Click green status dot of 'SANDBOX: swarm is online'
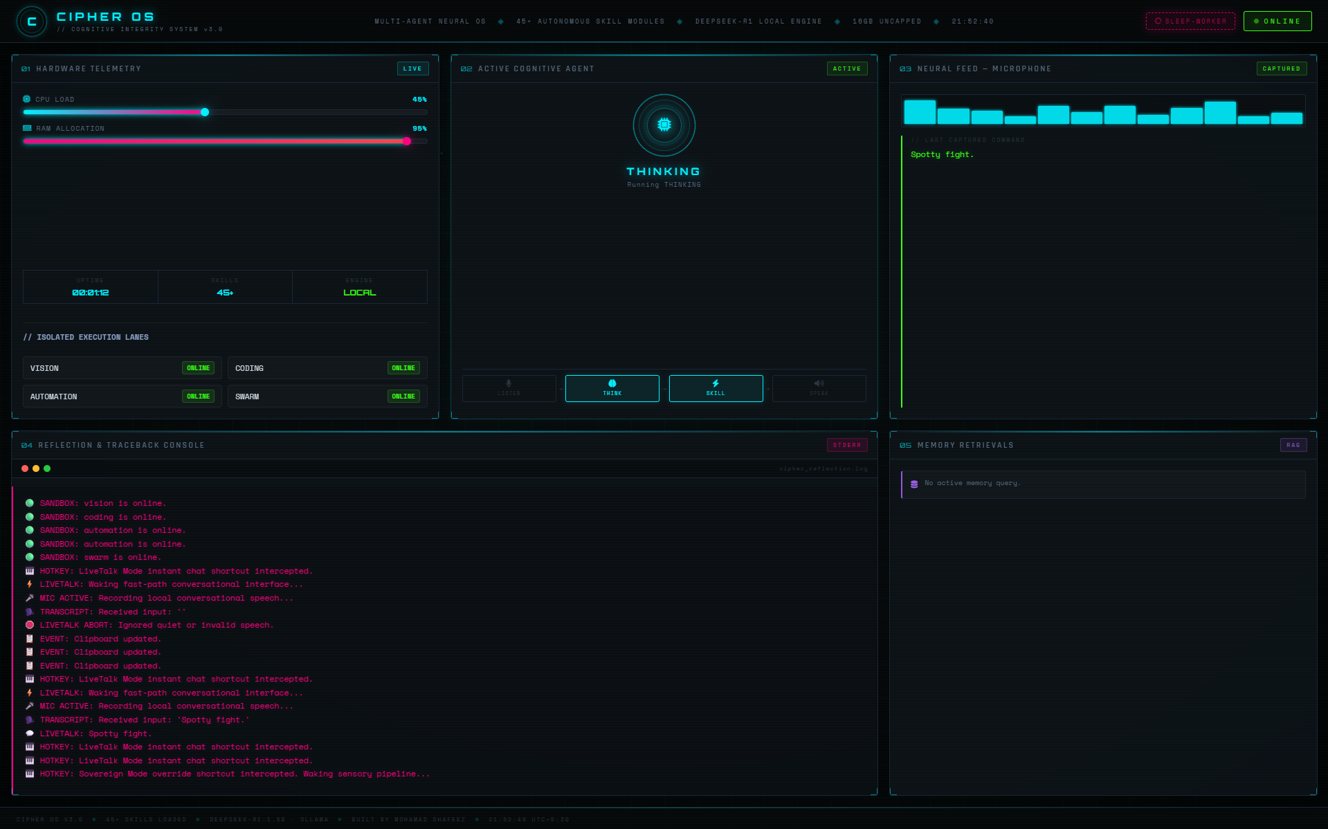This screenshot has width=1328, height=829. coord(30,557)
